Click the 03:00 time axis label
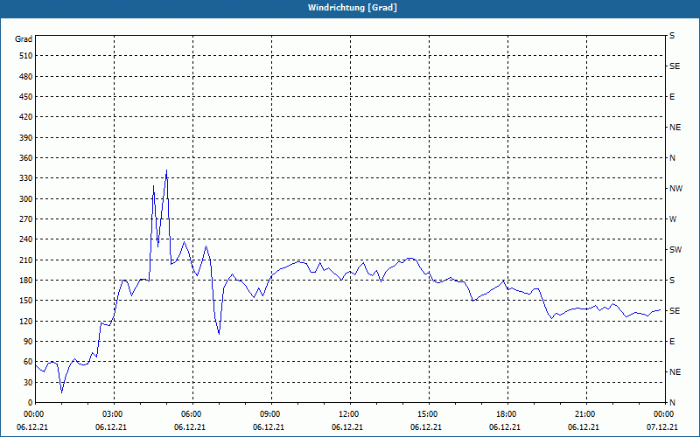The height and width of the screenshot is (437, 700). click(x=115, y=414)
